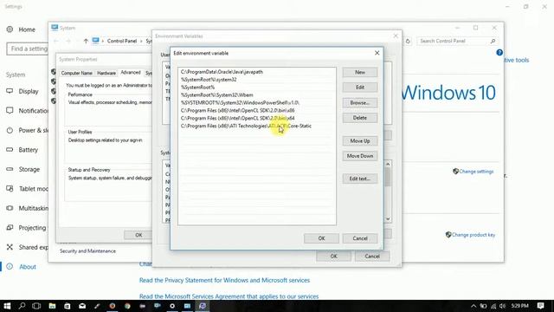
Task: Click the Up arrow in System window
Action: (86, 41)
